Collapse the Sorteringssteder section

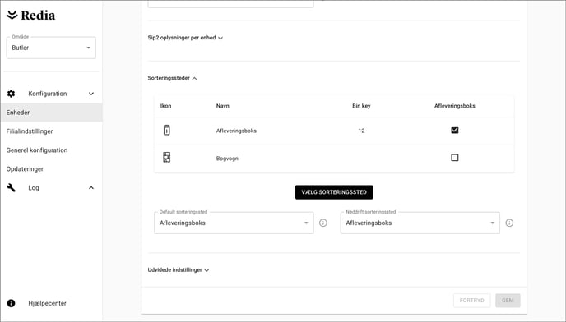point(172,78)
